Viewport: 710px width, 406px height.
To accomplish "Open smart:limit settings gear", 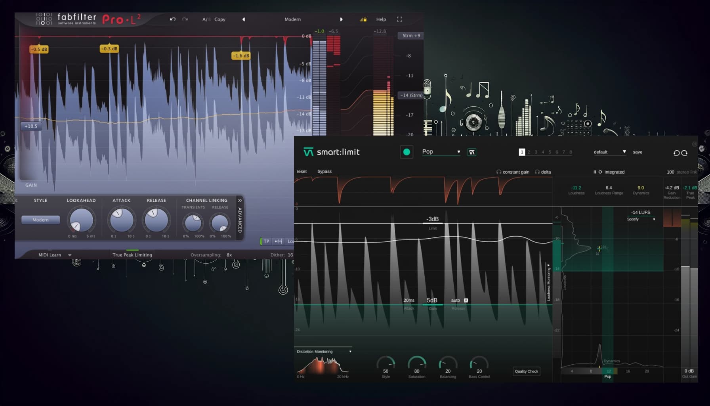I will point(695,144).
